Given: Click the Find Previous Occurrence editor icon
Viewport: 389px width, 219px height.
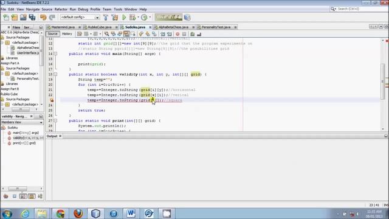Looking at the screenshot, I should (113, 34).
